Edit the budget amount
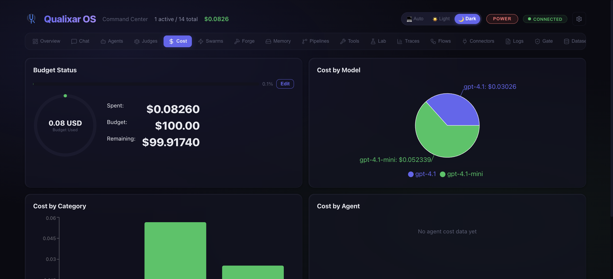The image size is (613, 279). point(285,84)
